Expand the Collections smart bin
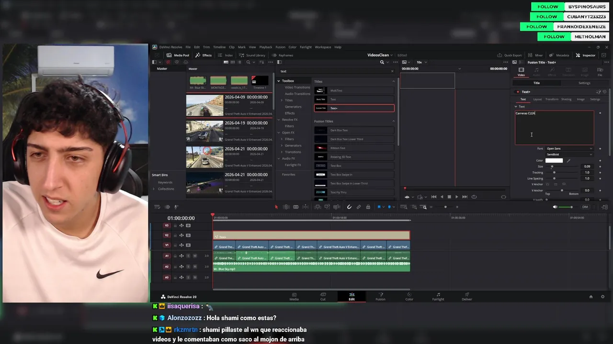This screenshot has width=613, height=344. tap(154, 189)
